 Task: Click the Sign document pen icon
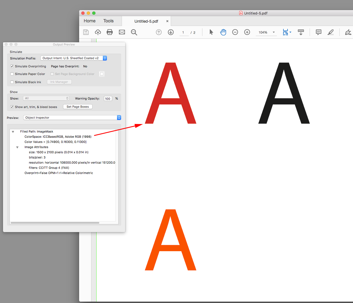pyautogui.click(x=348, y=32)
